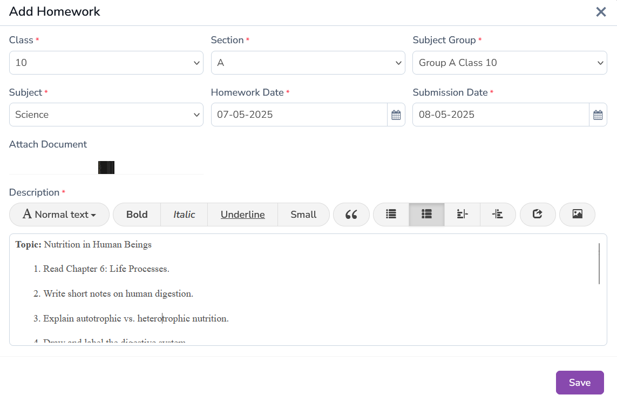Expand the Section dropdown showing A
Image resolution: width=617 pixels, height=408 pixels.
tap(308, 63)
